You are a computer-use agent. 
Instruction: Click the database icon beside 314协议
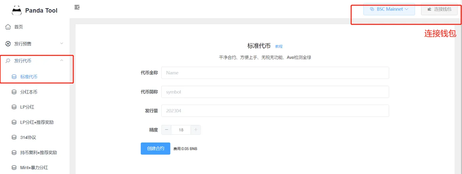14,137
